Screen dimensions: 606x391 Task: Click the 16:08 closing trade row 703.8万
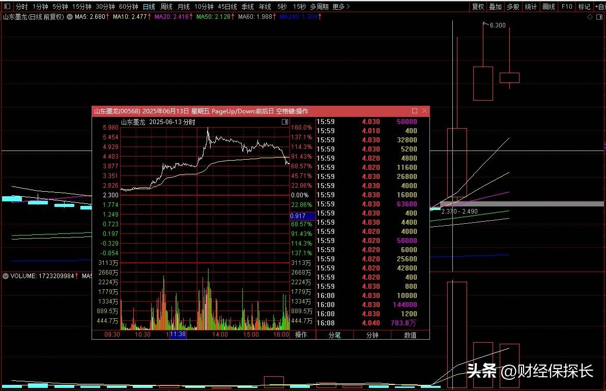click(367, 323)
